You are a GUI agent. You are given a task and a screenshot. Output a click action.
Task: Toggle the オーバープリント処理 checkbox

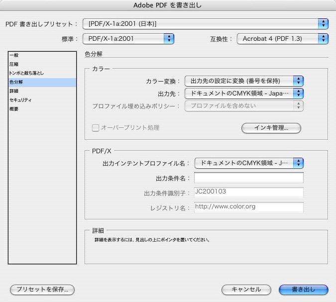(x=96, y=128)
